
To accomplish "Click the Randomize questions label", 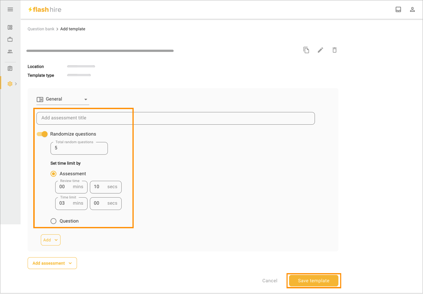I will pos(73,134).
